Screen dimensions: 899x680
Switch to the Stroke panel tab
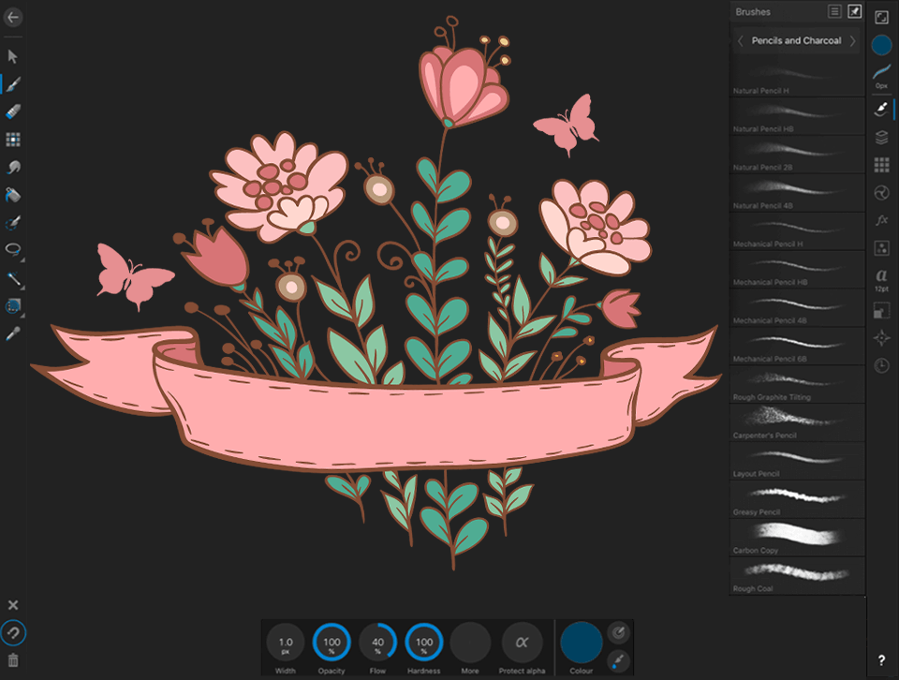pos(881,77)
